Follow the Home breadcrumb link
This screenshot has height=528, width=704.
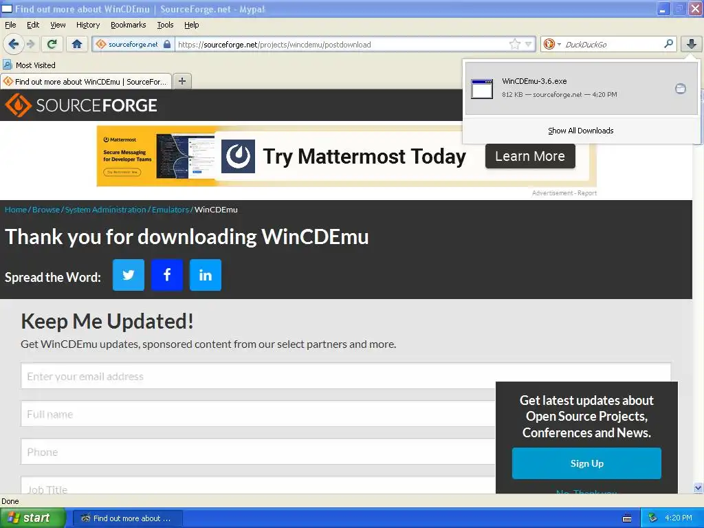[x=16, y=210]
